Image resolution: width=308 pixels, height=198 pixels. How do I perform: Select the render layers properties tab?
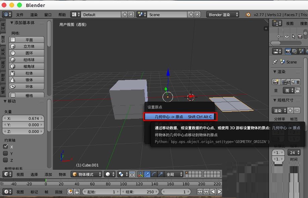tap(295, 51)
